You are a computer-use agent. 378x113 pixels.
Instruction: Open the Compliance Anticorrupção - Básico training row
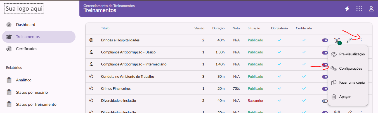pos(128,52)
